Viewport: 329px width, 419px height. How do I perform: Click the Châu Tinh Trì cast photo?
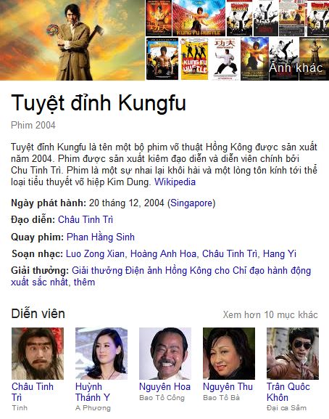(38, 354)
